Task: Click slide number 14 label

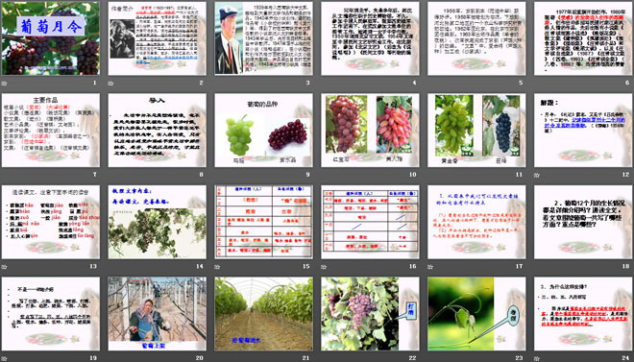Action: pos(200,266)
